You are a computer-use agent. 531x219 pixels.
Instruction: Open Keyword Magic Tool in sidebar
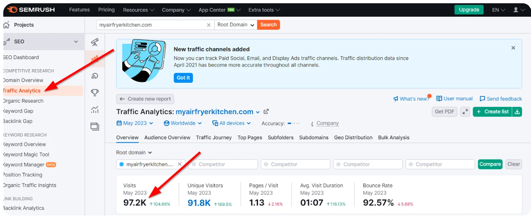point(26,154)
